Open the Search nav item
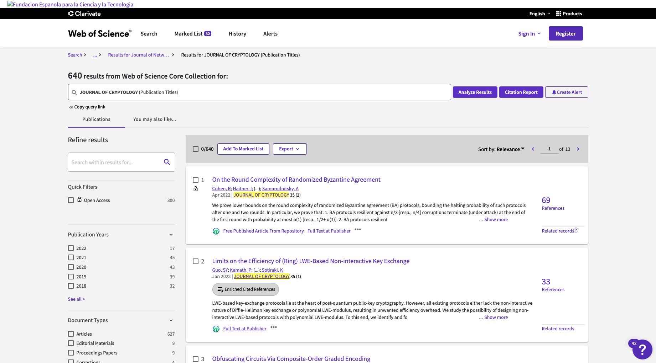 pyautogui.click(x=149, y=33)
